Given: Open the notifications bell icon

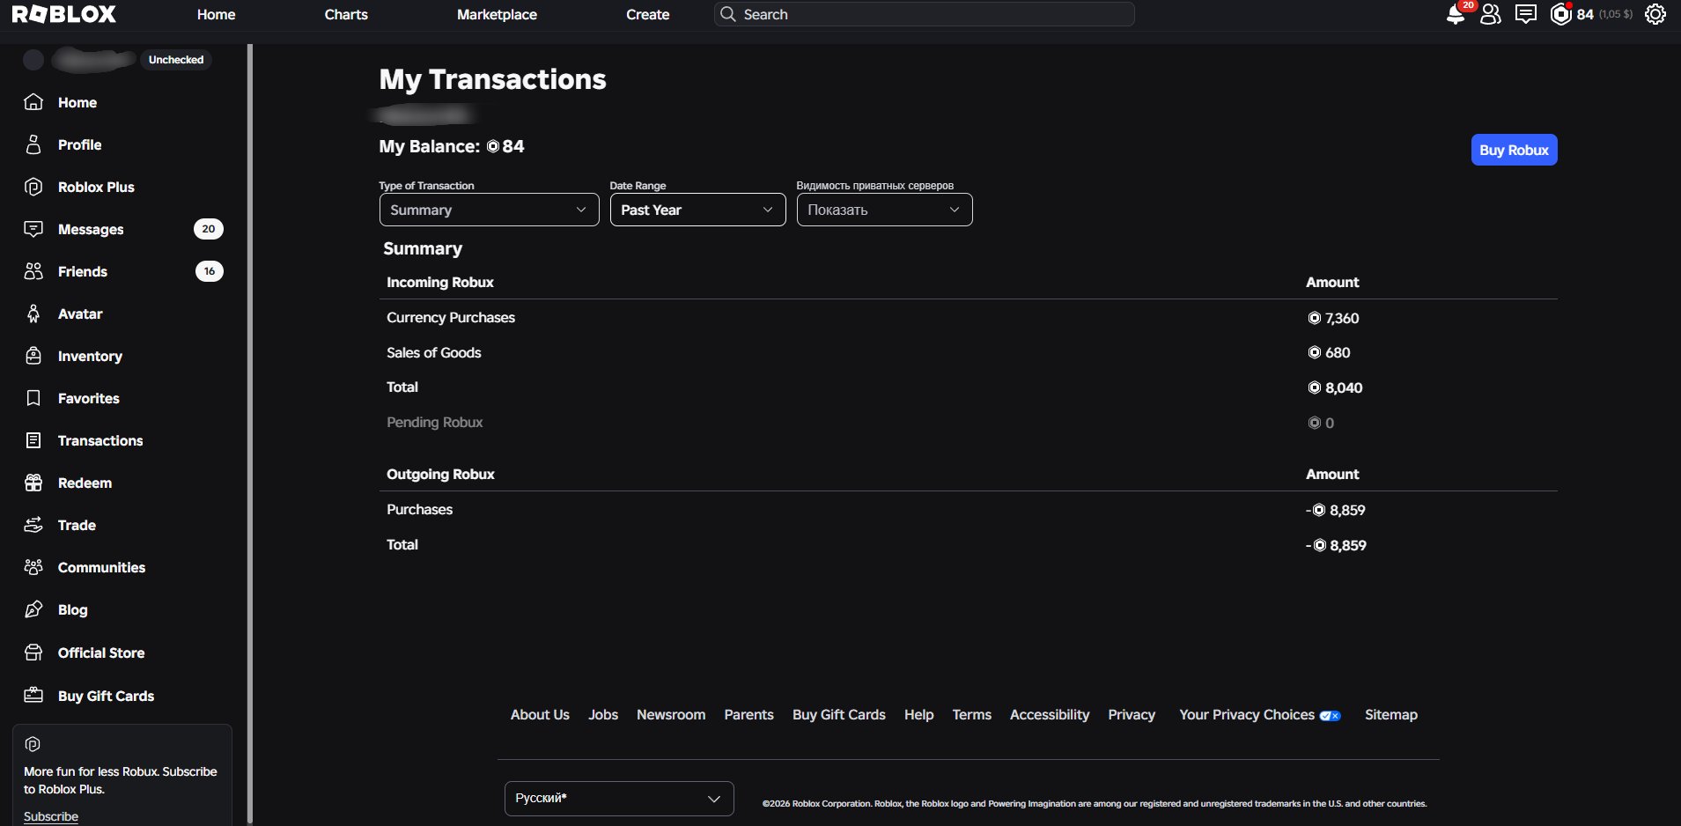Looking at the screenshot, I should coord(1456,15).
